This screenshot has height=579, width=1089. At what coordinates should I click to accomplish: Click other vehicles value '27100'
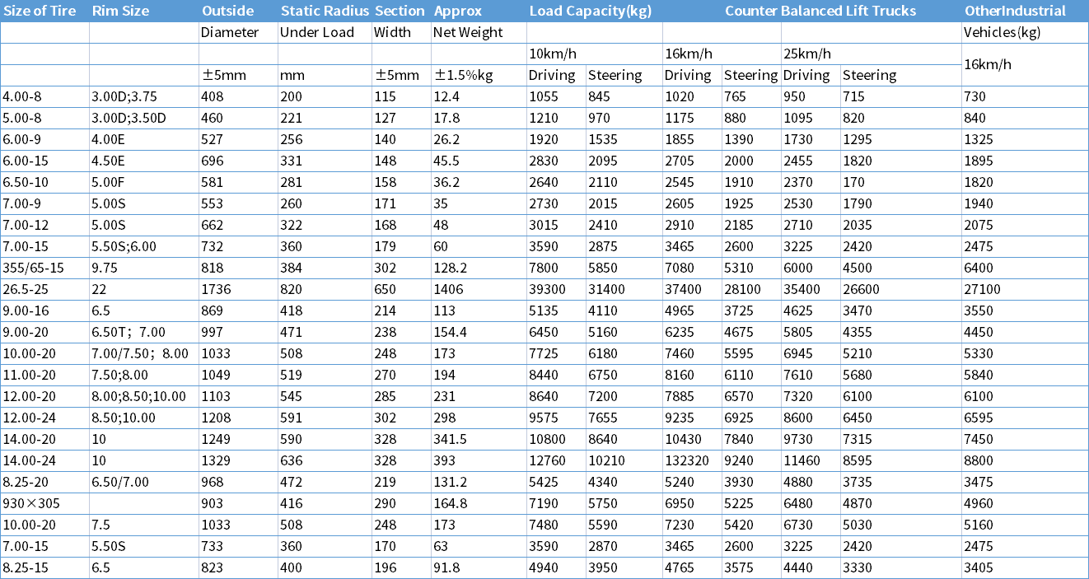click(x=983, y=290)
